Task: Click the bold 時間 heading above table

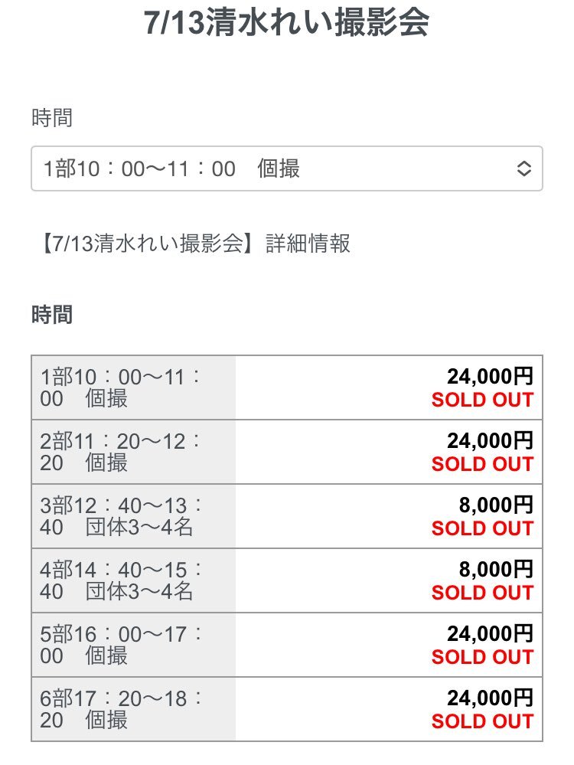Action: click(52, 315)
